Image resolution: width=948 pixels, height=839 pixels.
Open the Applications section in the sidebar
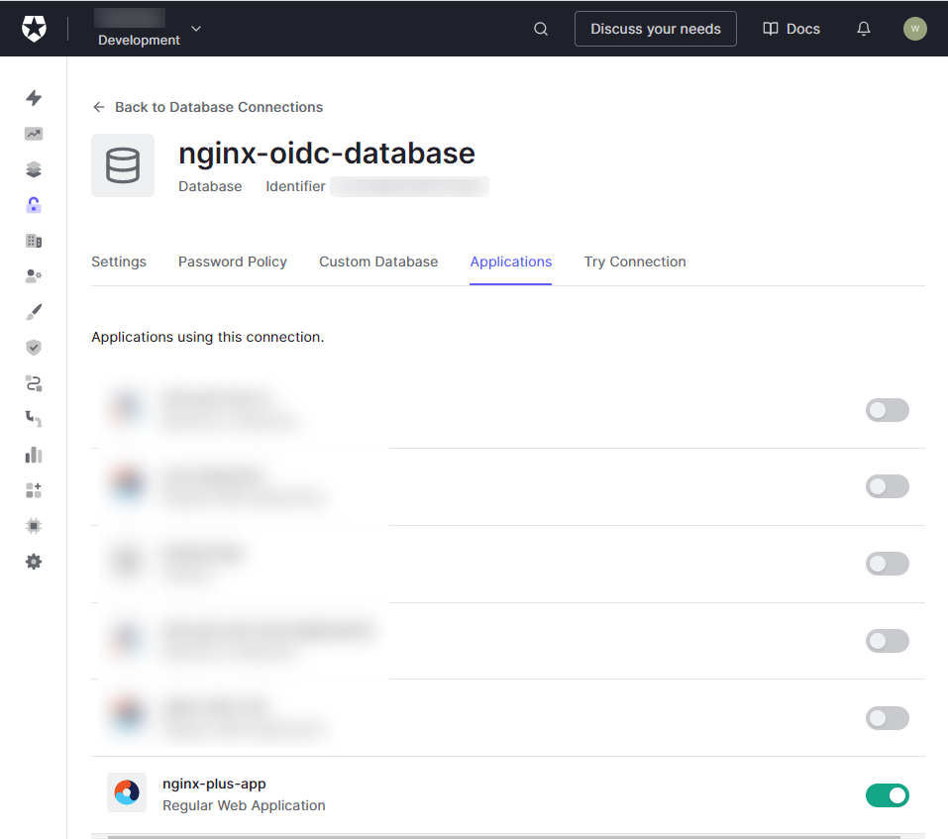33,169
